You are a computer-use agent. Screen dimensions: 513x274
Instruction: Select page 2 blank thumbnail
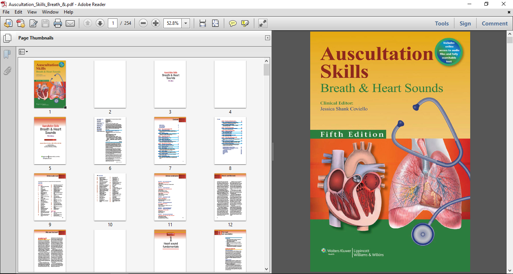pos(110,84)
